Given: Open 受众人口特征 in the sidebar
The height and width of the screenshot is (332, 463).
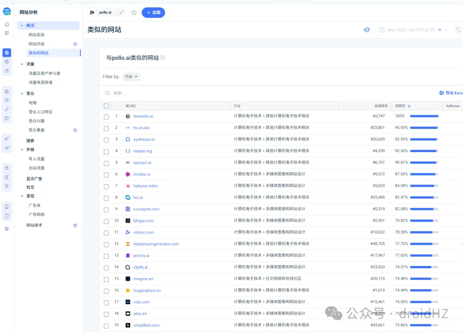Looking at the screenshot, I should click(x=40, y=112).
